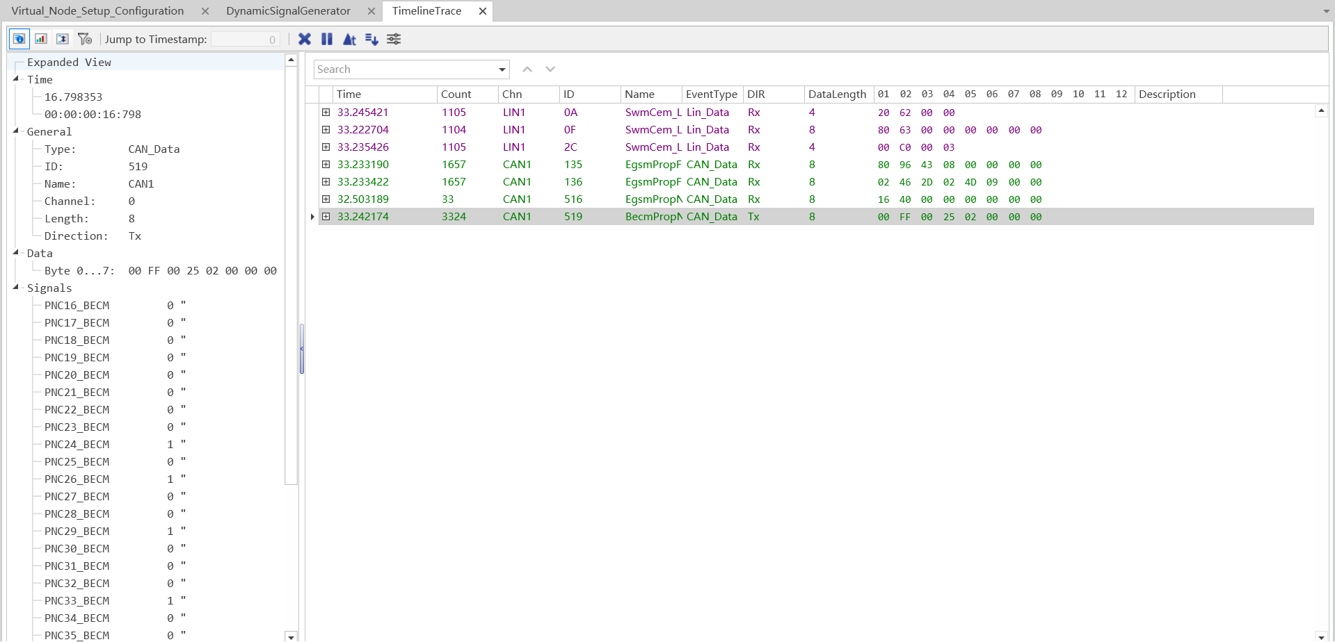Toggle the expanded view panel icon
This screenshot has height=642, width=1335.
click(19, 39)
